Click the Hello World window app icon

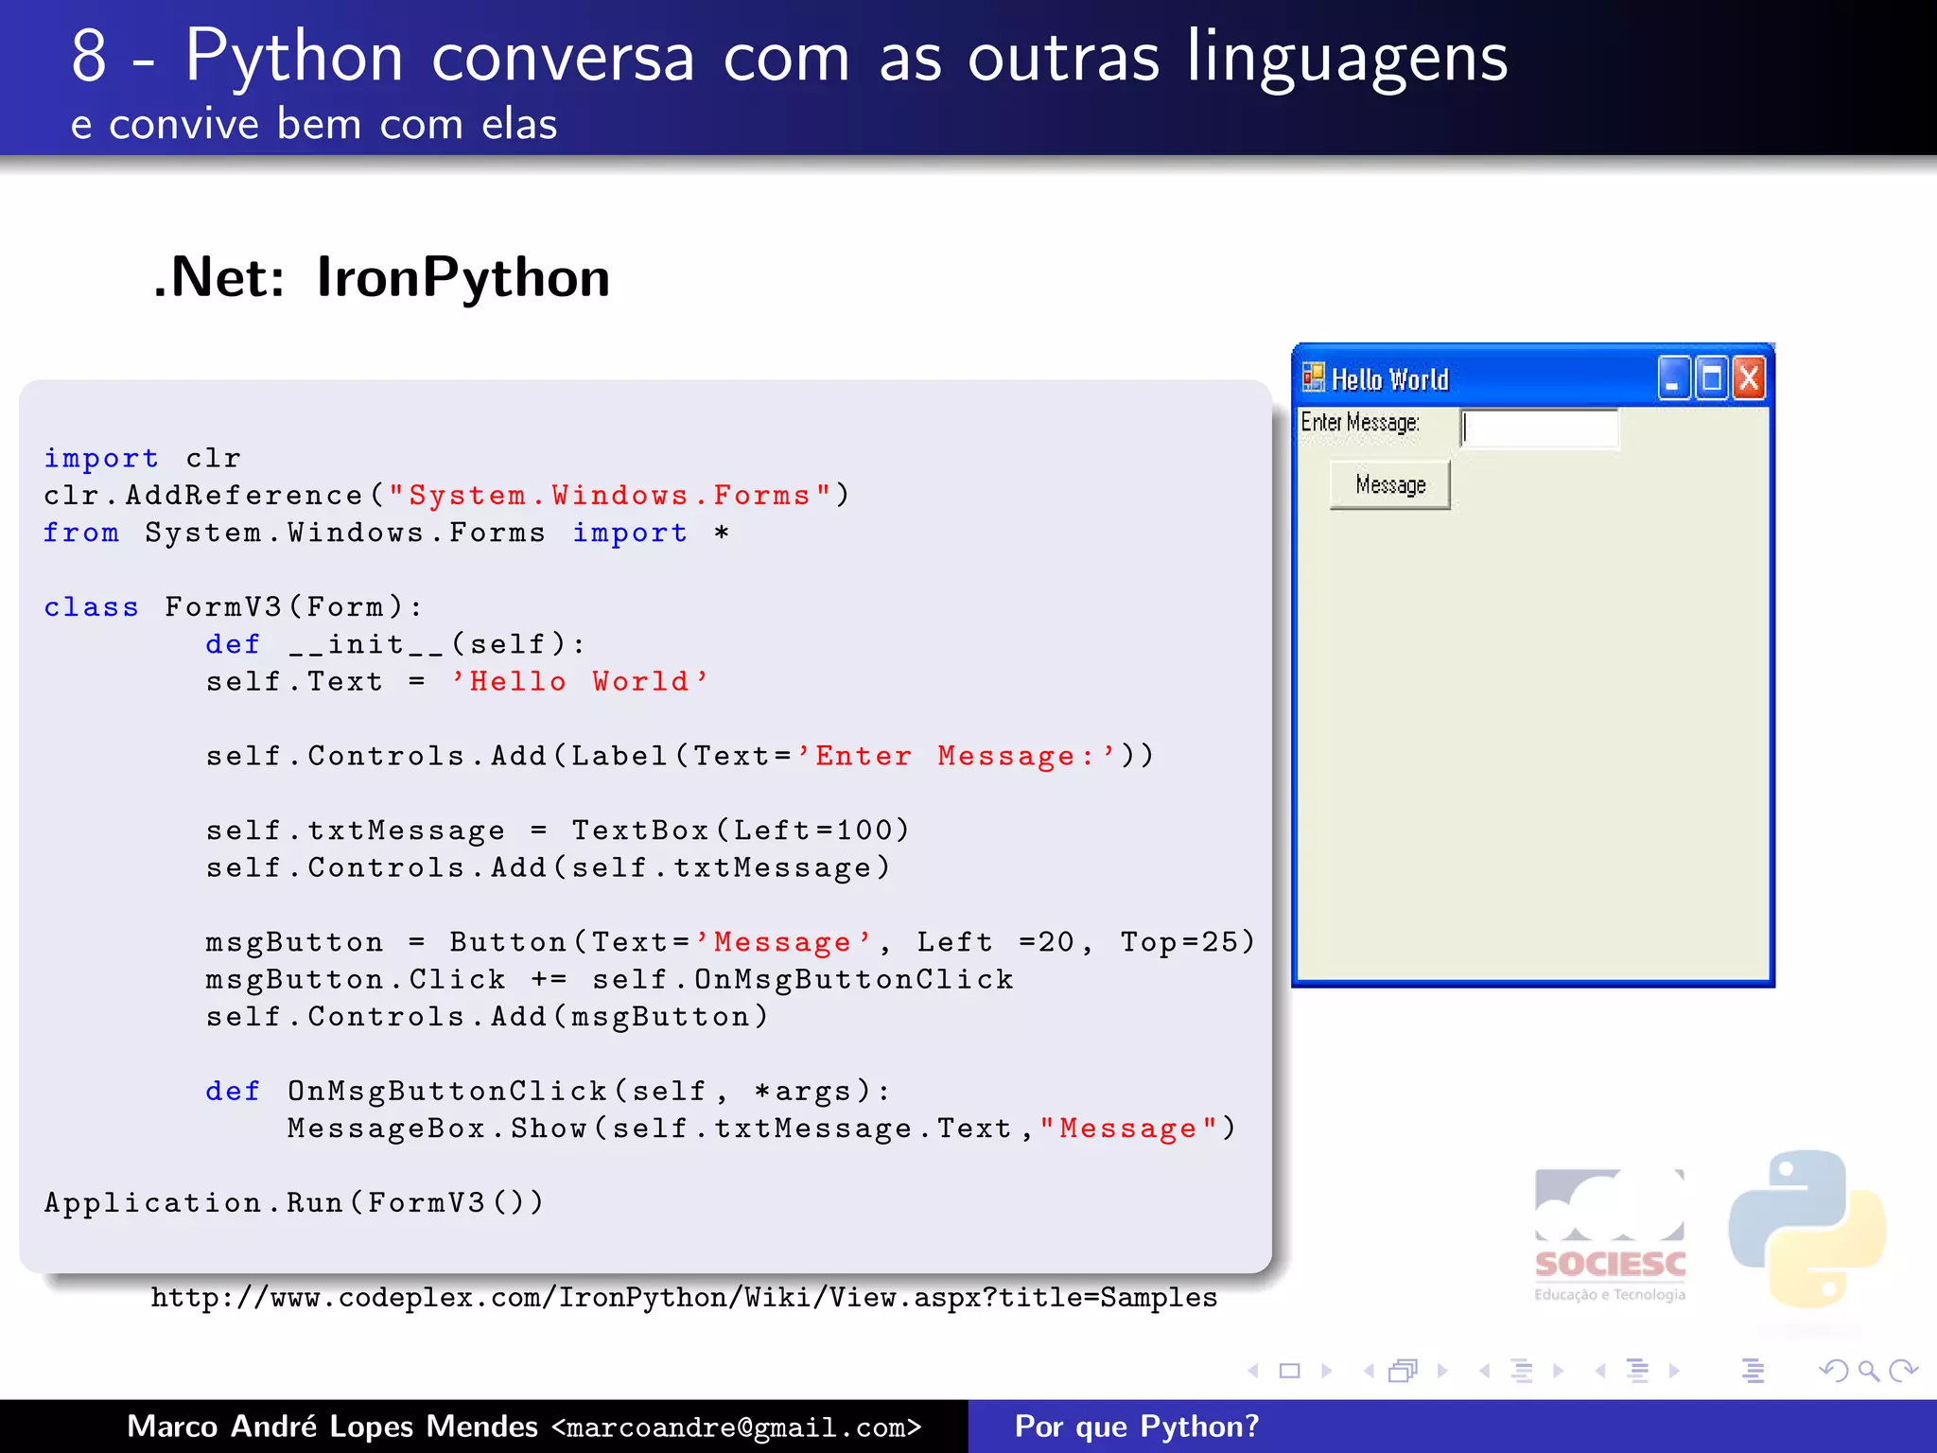[1313, 377]
